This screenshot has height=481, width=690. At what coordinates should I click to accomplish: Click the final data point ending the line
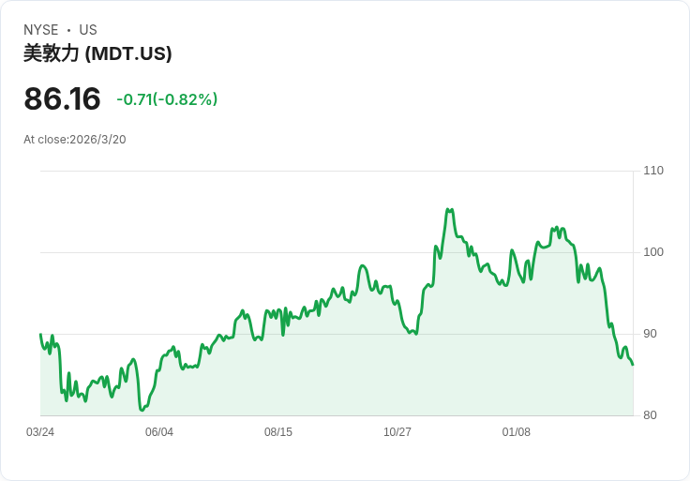633,365
